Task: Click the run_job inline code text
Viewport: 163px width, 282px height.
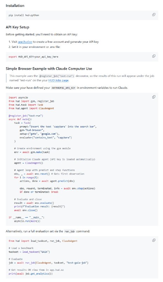Action: pyautogui.click(x=70, y=231)
